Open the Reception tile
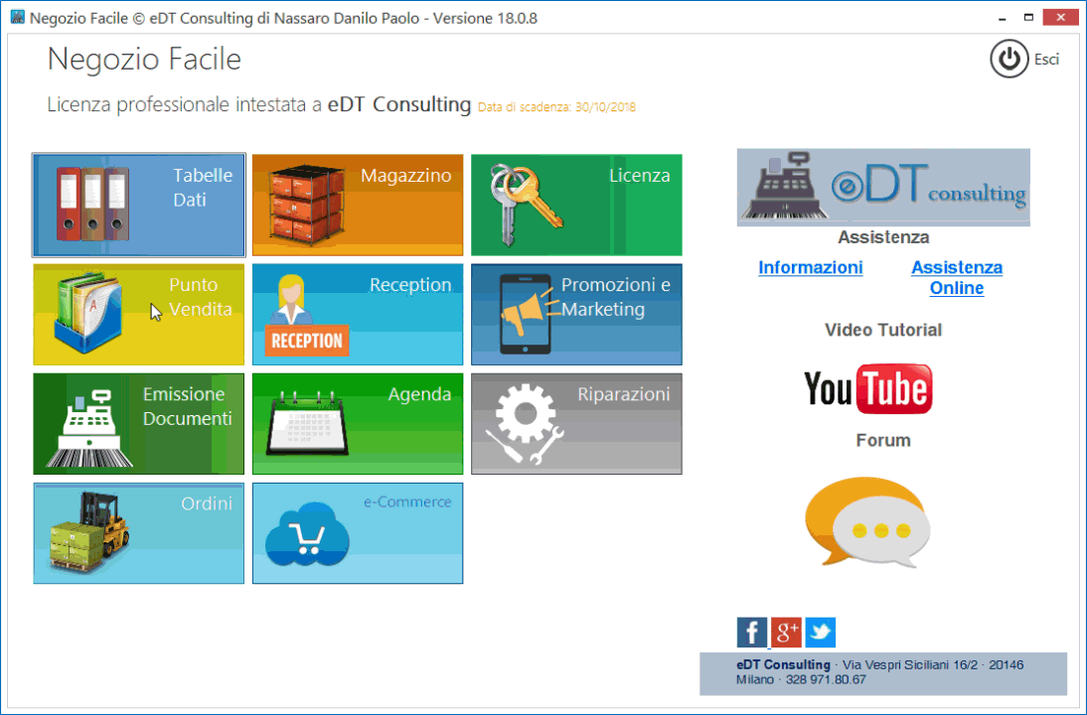1087x715 pixels. click(x=358, y=315)
